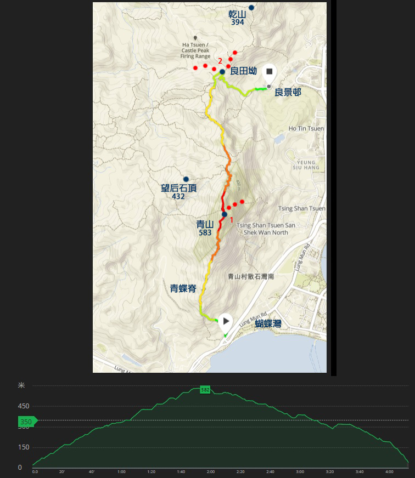The image size is (415, 478).
Task: Click the green 582 peak elevation tag
Action: click(x=205, y=390)
